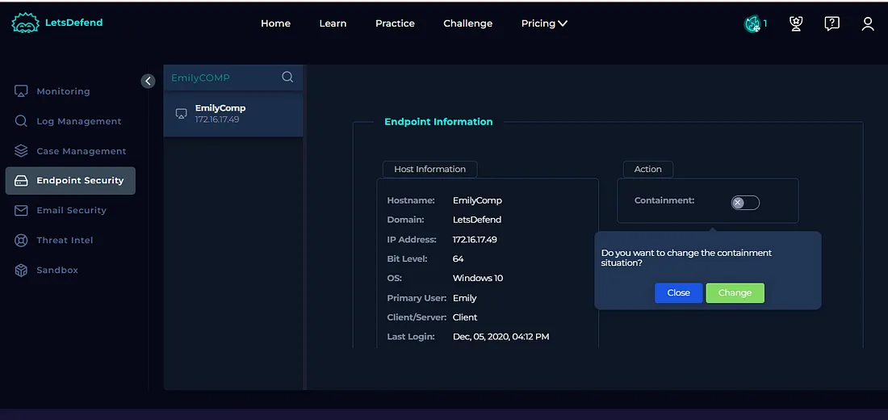The height and width of the screenshot is (420, 888).
Task: Select the Endpoint Security drive icon
Action: pyautogui.click(x=21, y=181)
